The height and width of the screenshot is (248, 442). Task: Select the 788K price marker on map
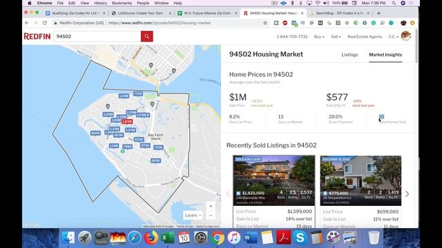[127, 147]
